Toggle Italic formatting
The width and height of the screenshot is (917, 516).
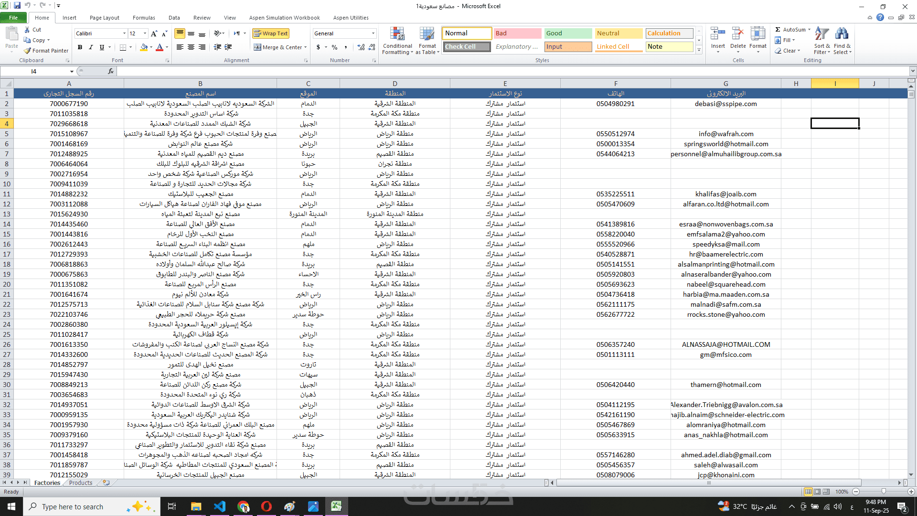tap(91, 47)
